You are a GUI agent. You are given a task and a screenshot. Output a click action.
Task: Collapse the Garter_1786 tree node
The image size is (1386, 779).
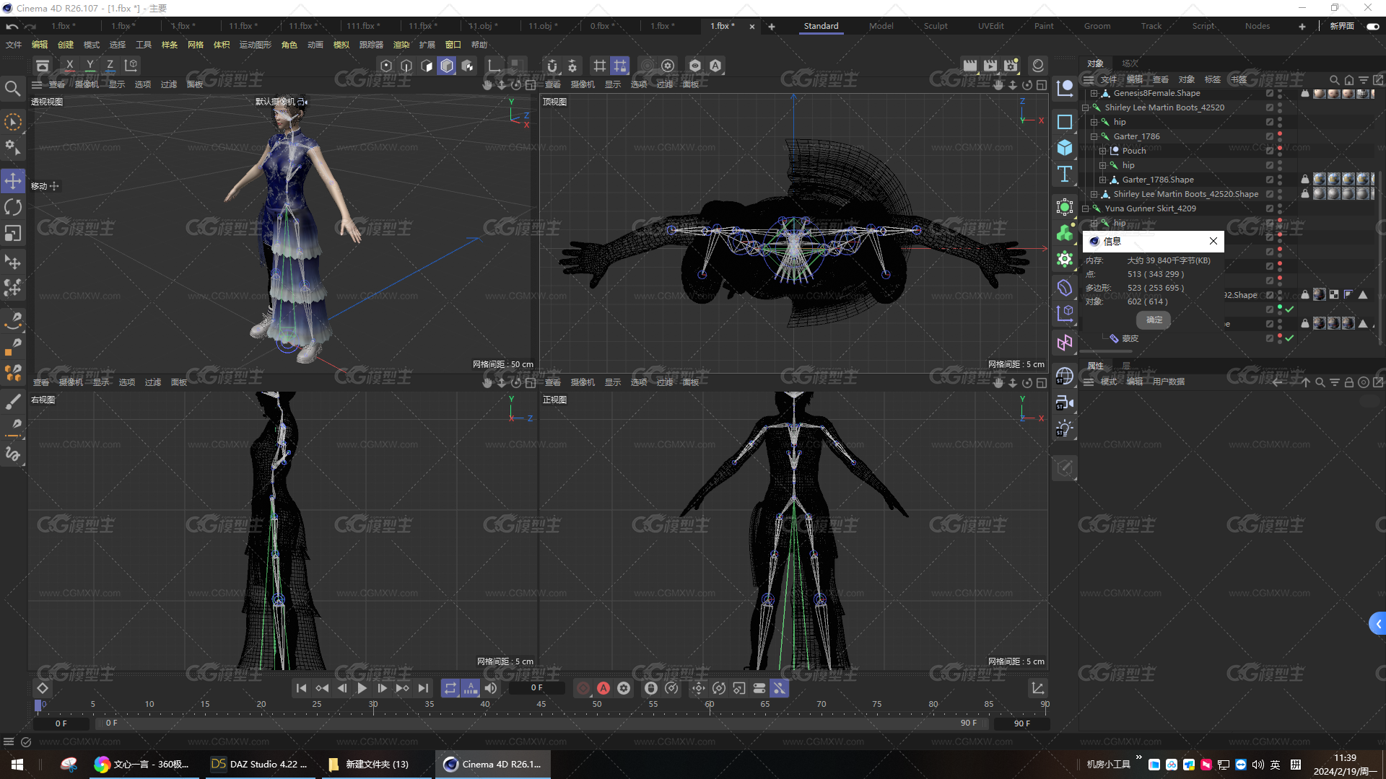point(1094,136)
